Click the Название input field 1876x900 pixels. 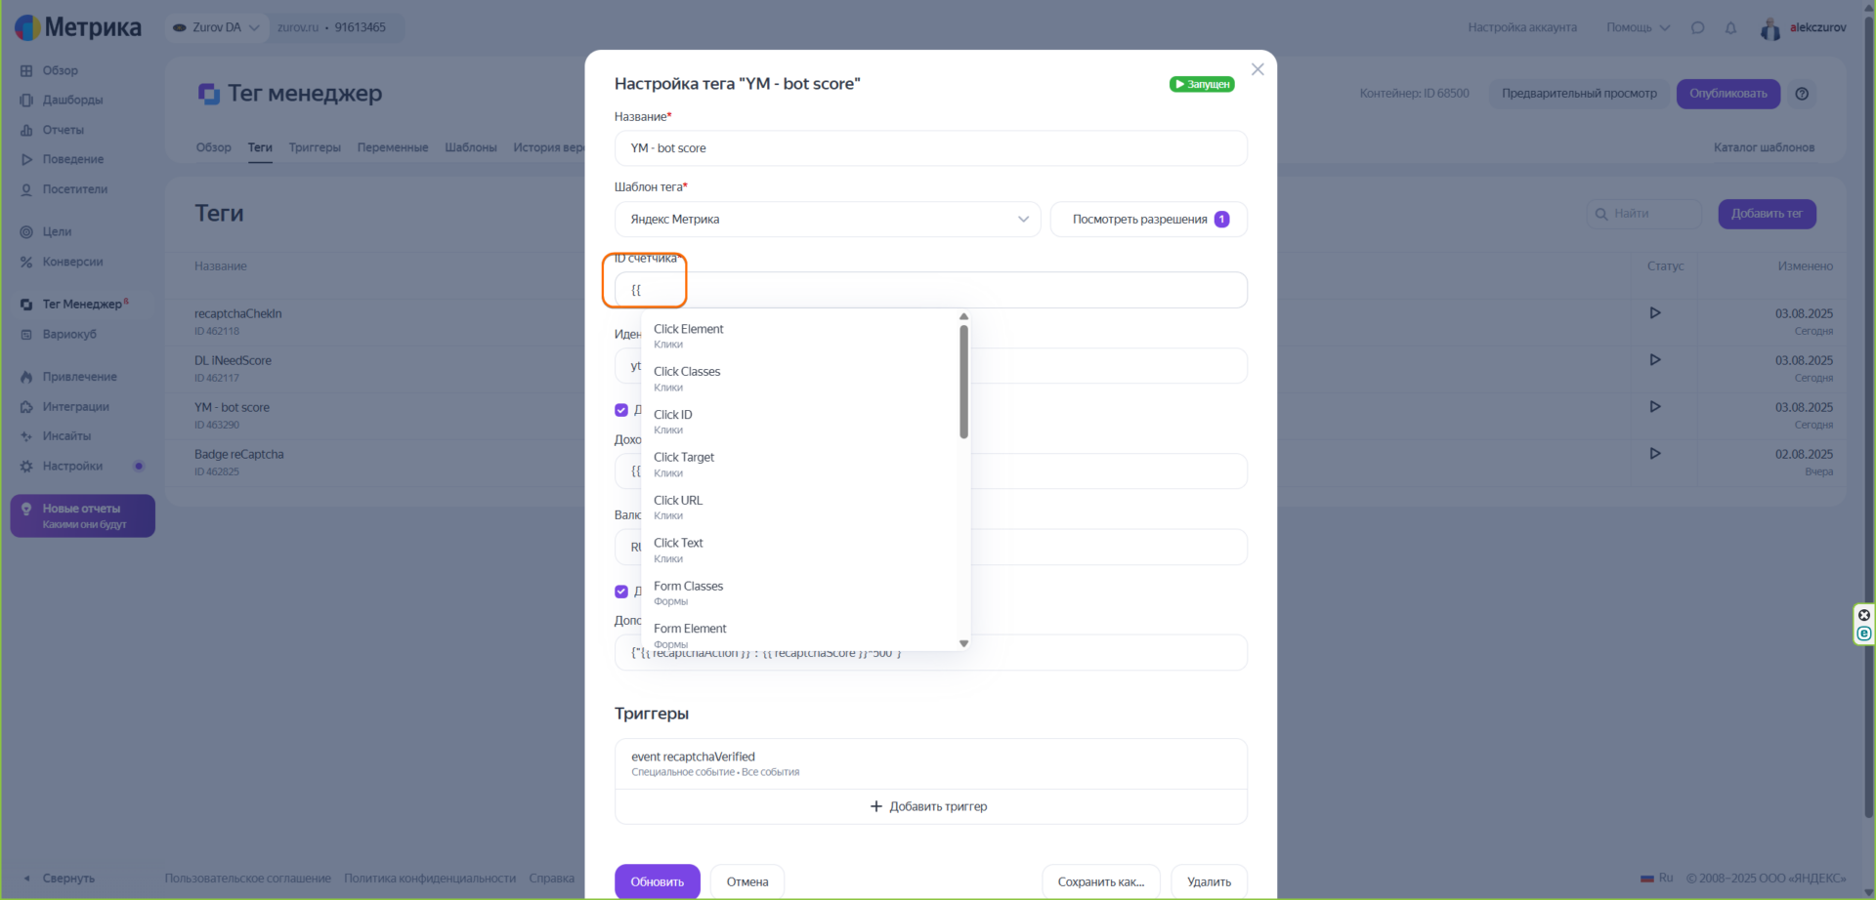click(x=930, y=148)
